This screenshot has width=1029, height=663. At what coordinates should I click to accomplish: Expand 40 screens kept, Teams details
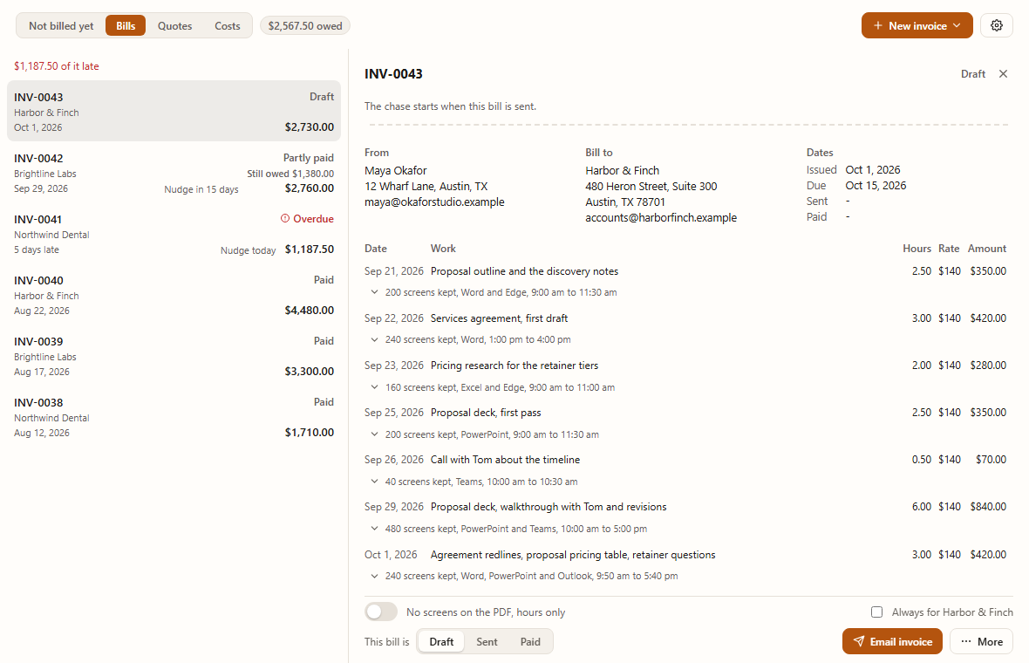point(374,482)
